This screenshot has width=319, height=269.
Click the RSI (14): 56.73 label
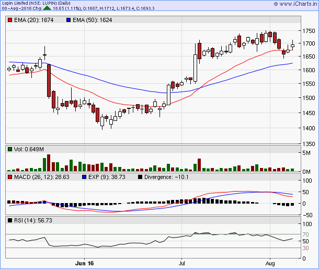click(x=33, y=220)
